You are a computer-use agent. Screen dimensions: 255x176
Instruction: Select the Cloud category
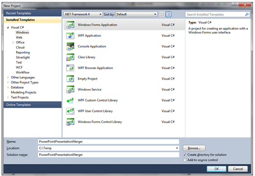point(20,47)
